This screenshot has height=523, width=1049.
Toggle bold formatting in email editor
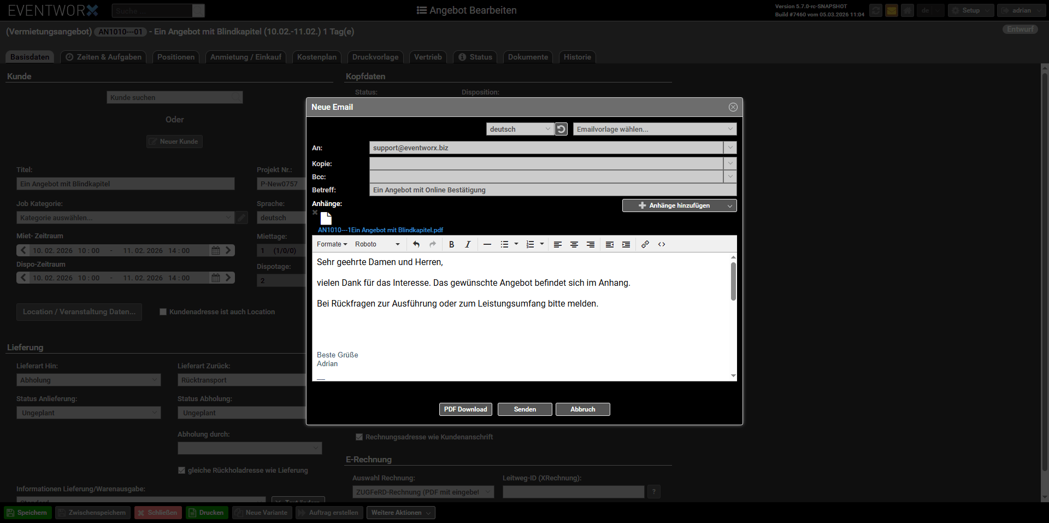(x=451, y=244)
